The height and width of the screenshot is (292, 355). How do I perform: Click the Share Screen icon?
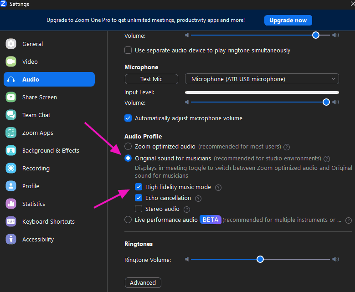tap(11, 97)
